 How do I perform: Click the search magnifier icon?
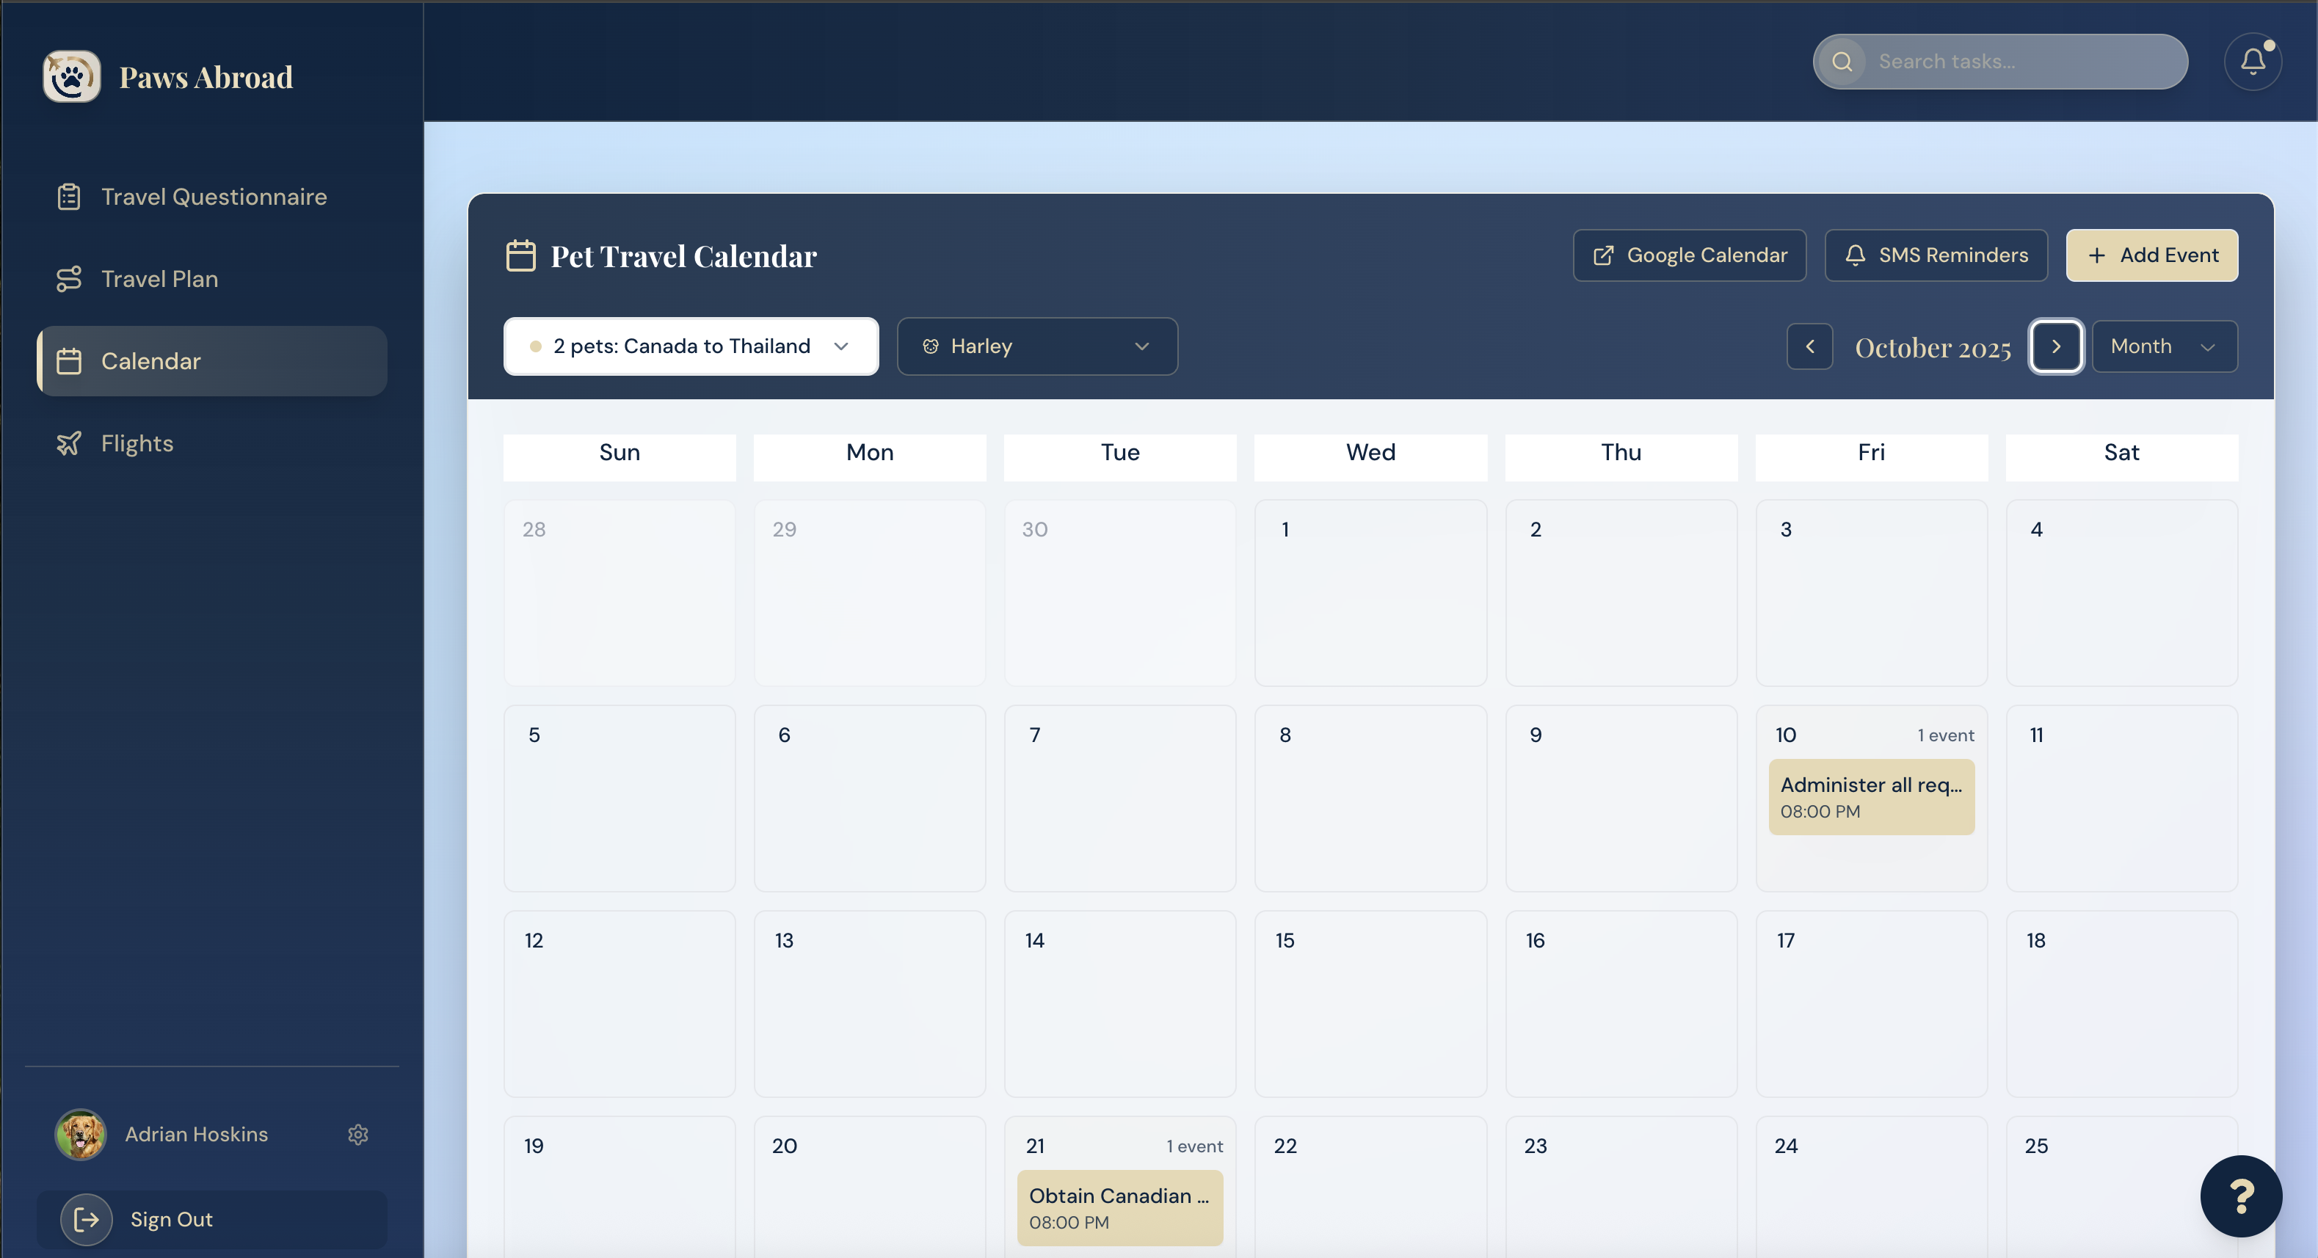point(1842,61)
